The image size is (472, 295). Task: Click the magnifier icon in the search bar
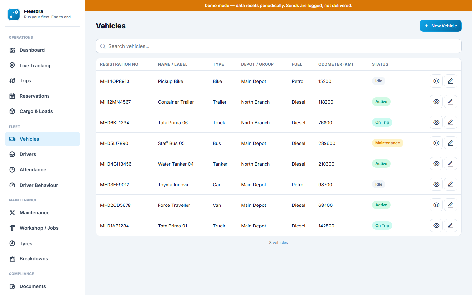(103, 46)
